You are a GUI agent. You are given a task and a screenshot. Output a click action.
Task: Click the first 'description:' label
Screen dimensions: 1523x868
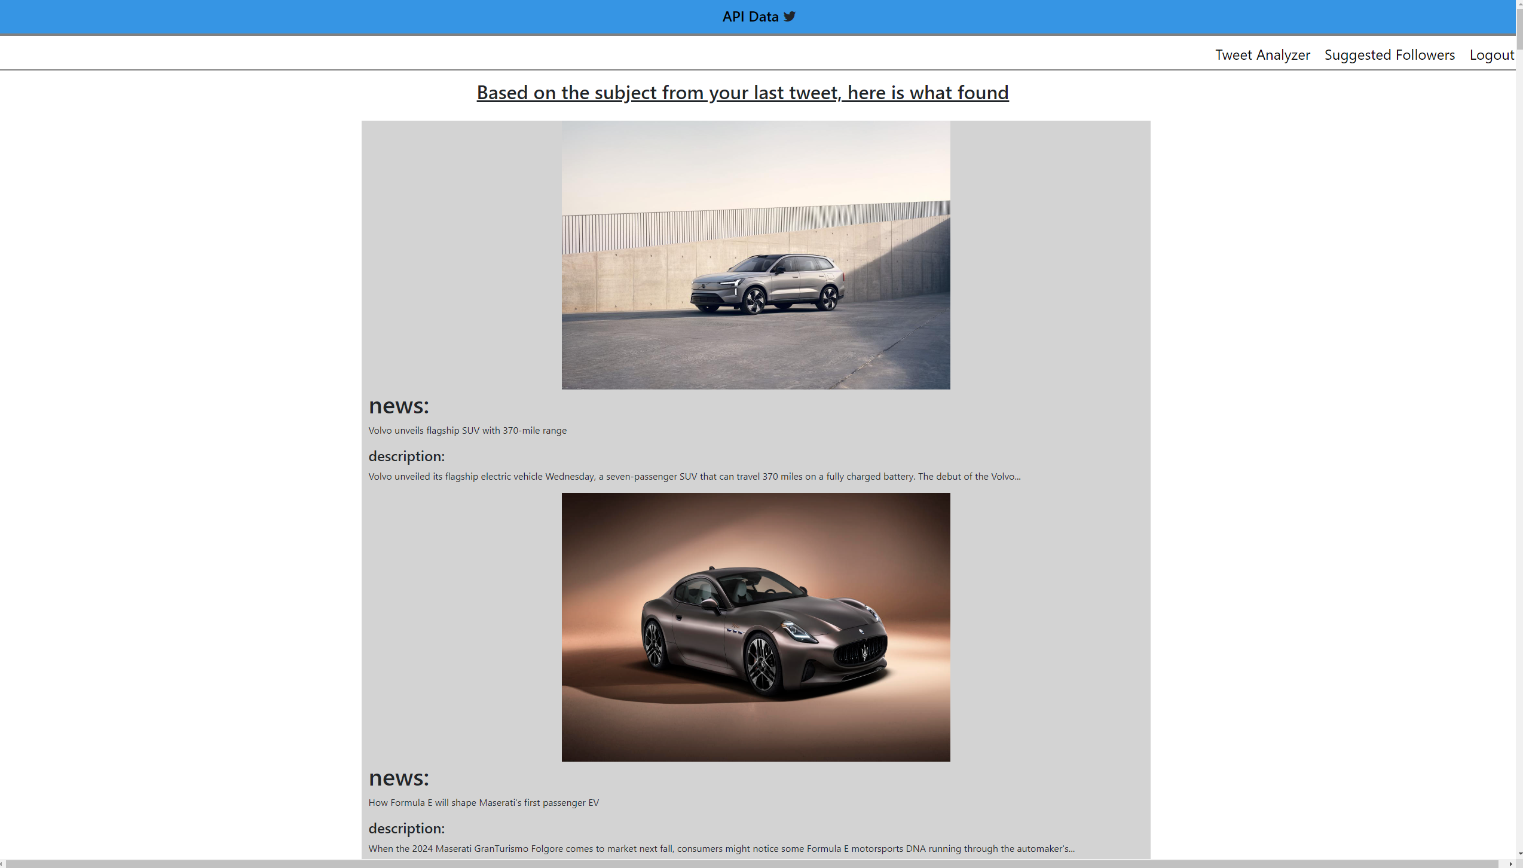[x=406, y=456]
